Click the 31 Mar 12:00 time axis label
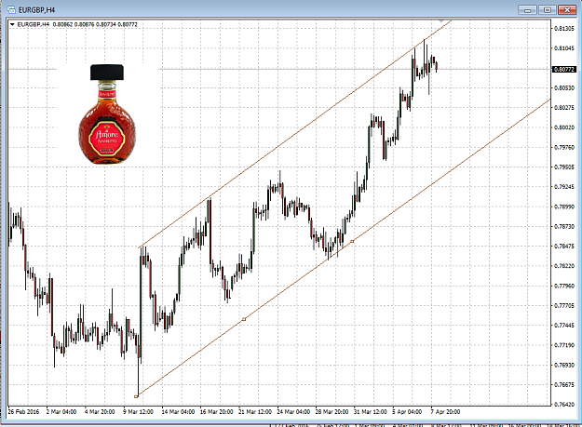 point(370,412)
